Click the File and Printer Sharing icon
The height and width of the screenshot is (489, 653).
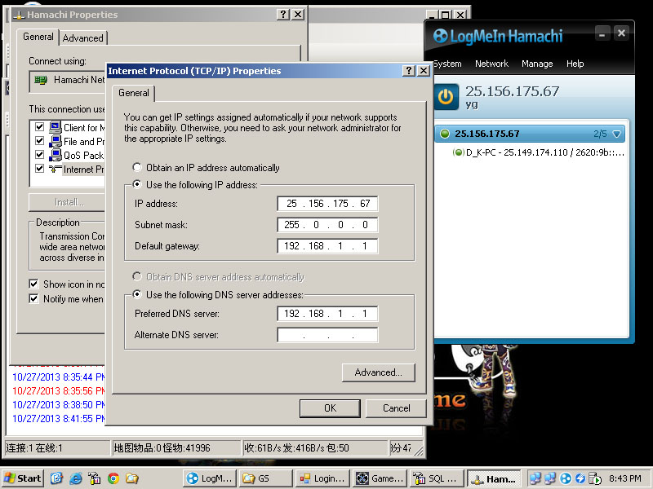point(55,141)
